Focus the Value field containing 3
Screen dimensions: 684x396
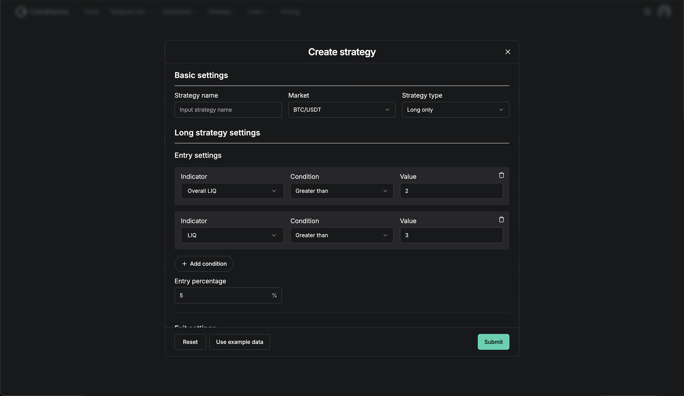451,235
